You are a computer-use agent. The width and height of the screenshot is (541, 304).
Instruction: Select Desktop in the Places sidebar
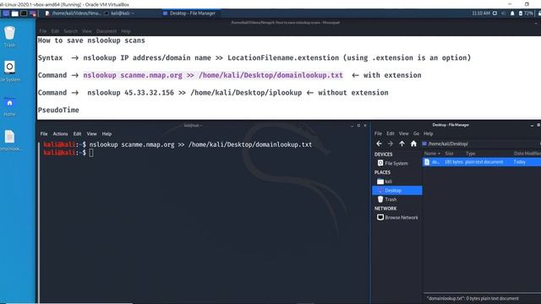coord(396,190)
